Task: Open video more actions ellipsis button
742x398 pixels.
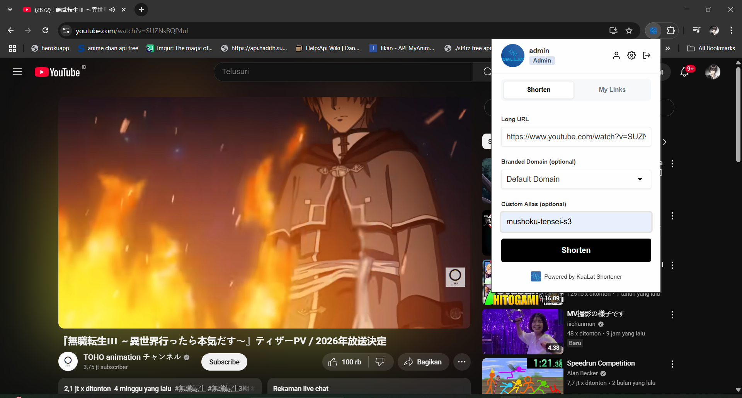Action: pyautogui.click(x=462, y=362)
